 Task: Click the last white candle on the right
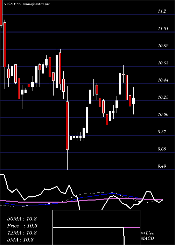pos(133,101)
